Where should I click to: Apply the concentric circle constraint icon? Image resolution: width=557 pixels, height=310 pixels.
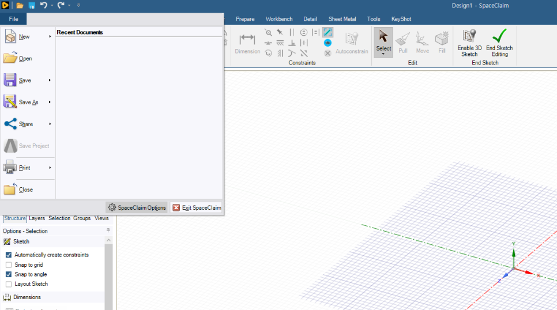pos(303,32)
